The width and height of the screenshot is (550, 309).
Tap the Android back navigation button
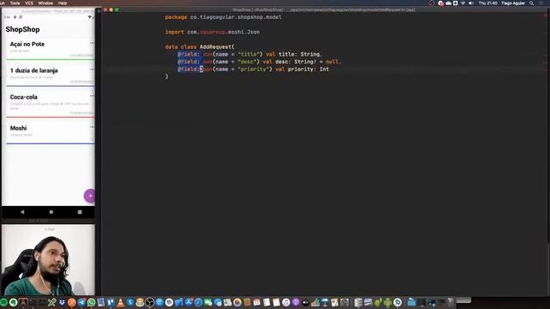coord(22,212)
